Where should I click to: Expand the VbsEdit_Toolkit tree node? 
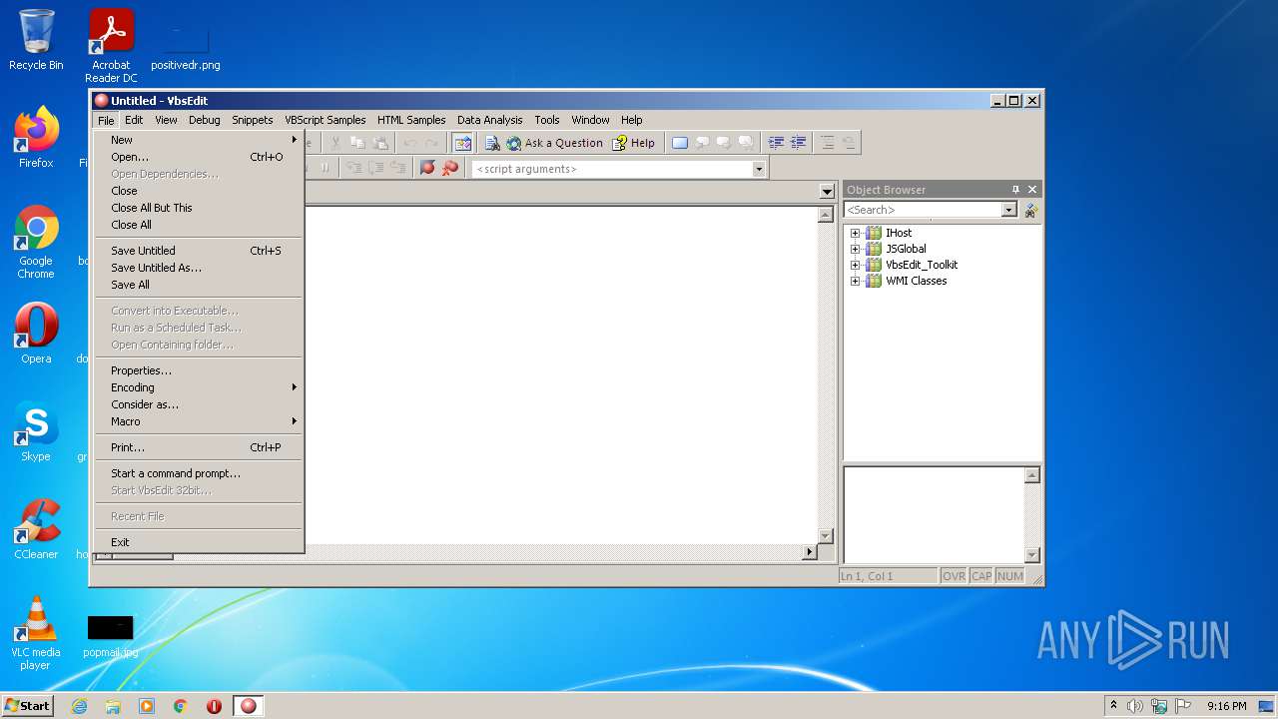click(855, 265)
